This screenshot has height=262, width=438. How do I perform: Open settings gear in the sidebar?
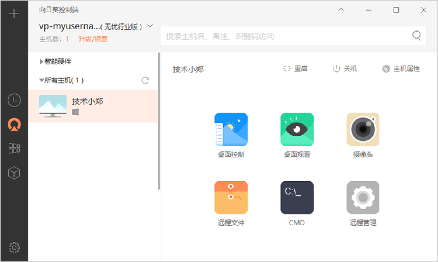[x=14, y=247]
